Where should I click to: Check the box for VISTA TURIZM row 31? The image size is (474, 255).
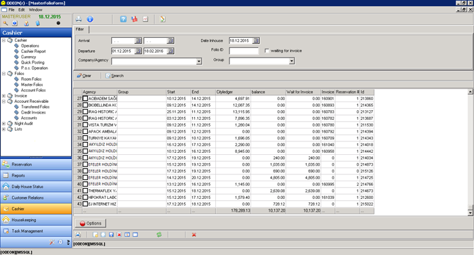pyautogui.click(x=85, y=124)
